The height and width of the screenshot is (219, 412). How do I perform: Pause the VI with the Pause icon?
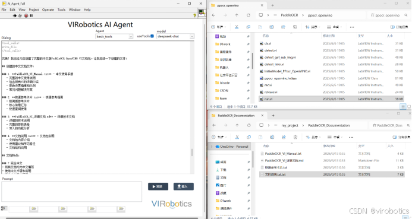(x=32, y=16)
